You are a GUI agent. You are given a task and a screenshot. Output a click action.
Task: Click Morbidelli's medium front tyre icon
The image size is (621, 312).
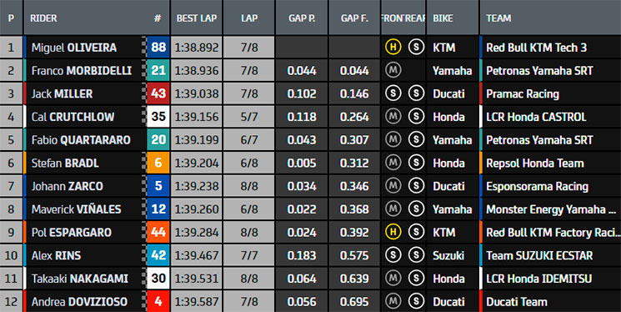click(x=393, y=71)
